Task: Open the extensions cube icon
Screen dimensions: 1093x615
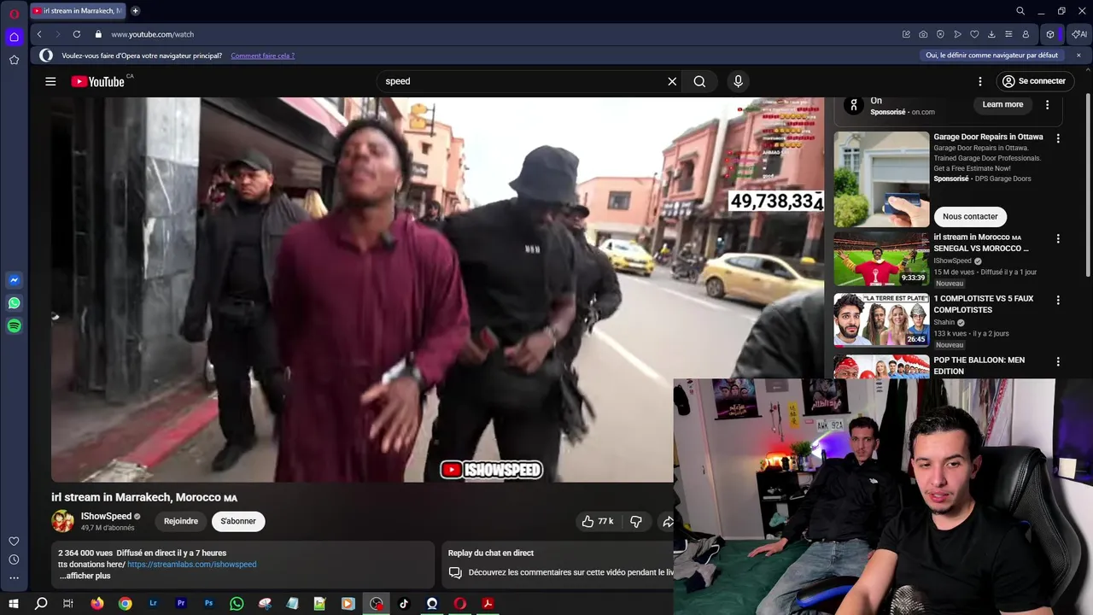Action: [1050, 34]
